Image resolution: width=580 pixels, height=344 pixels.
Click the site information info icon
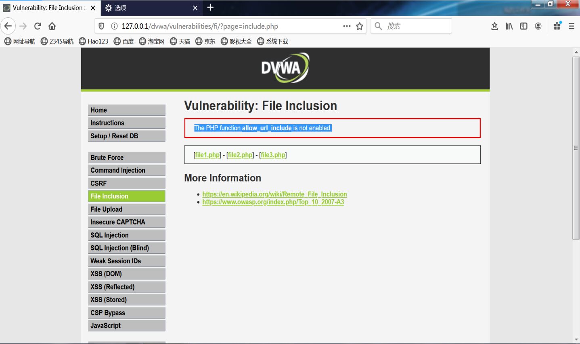115,26
